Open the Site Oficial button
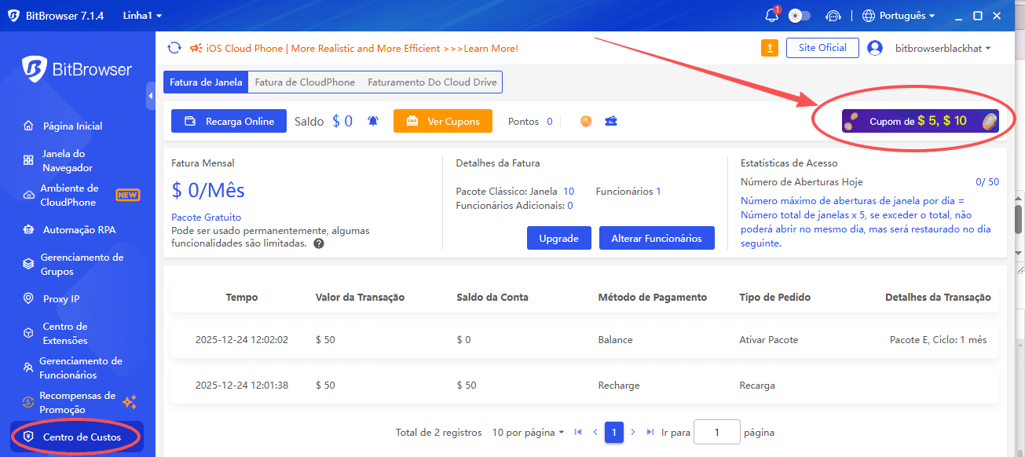 point(822,48)
